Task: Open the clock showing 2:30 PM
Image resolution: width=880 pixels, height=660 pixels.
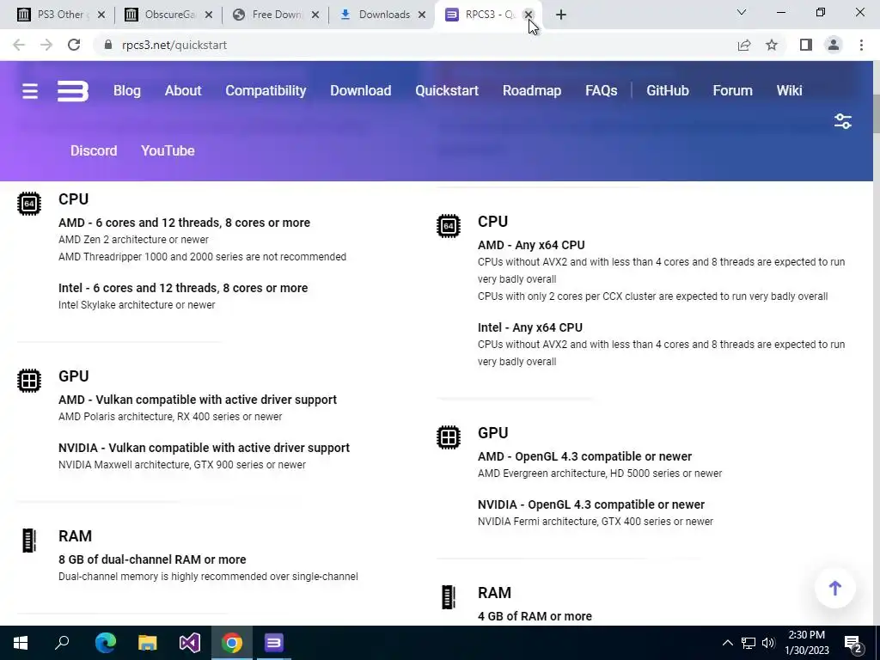Action: 806,643
